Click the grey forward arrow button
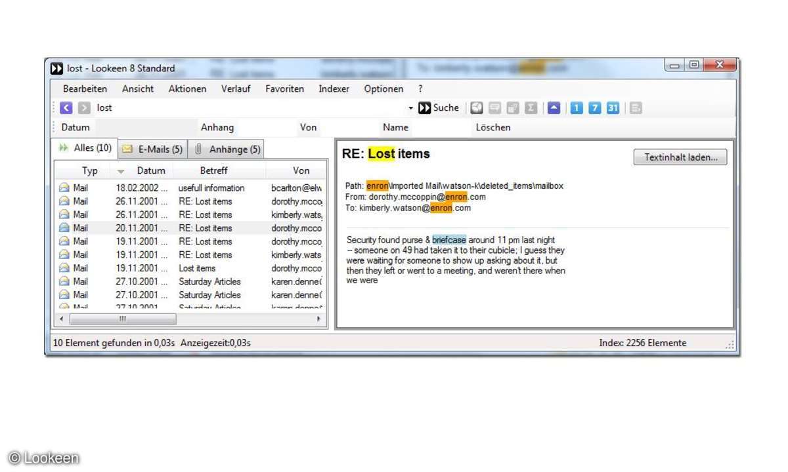 pyautogui.click(x=84, y=108)
